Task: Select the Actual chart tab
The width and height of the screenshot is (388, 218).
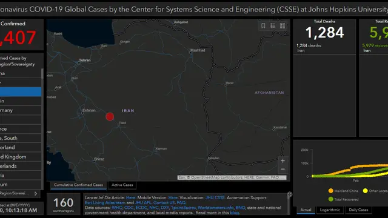Action: (306, 210)
